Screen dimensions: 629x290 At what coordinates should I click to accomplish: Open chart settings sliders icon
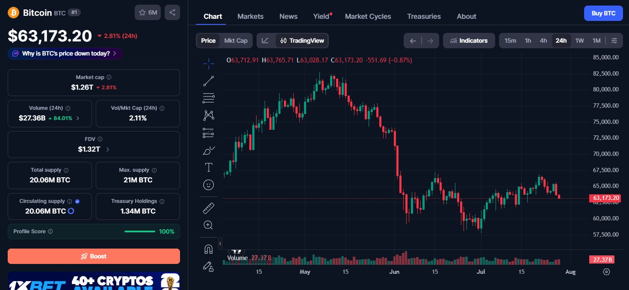pos(614,41)
